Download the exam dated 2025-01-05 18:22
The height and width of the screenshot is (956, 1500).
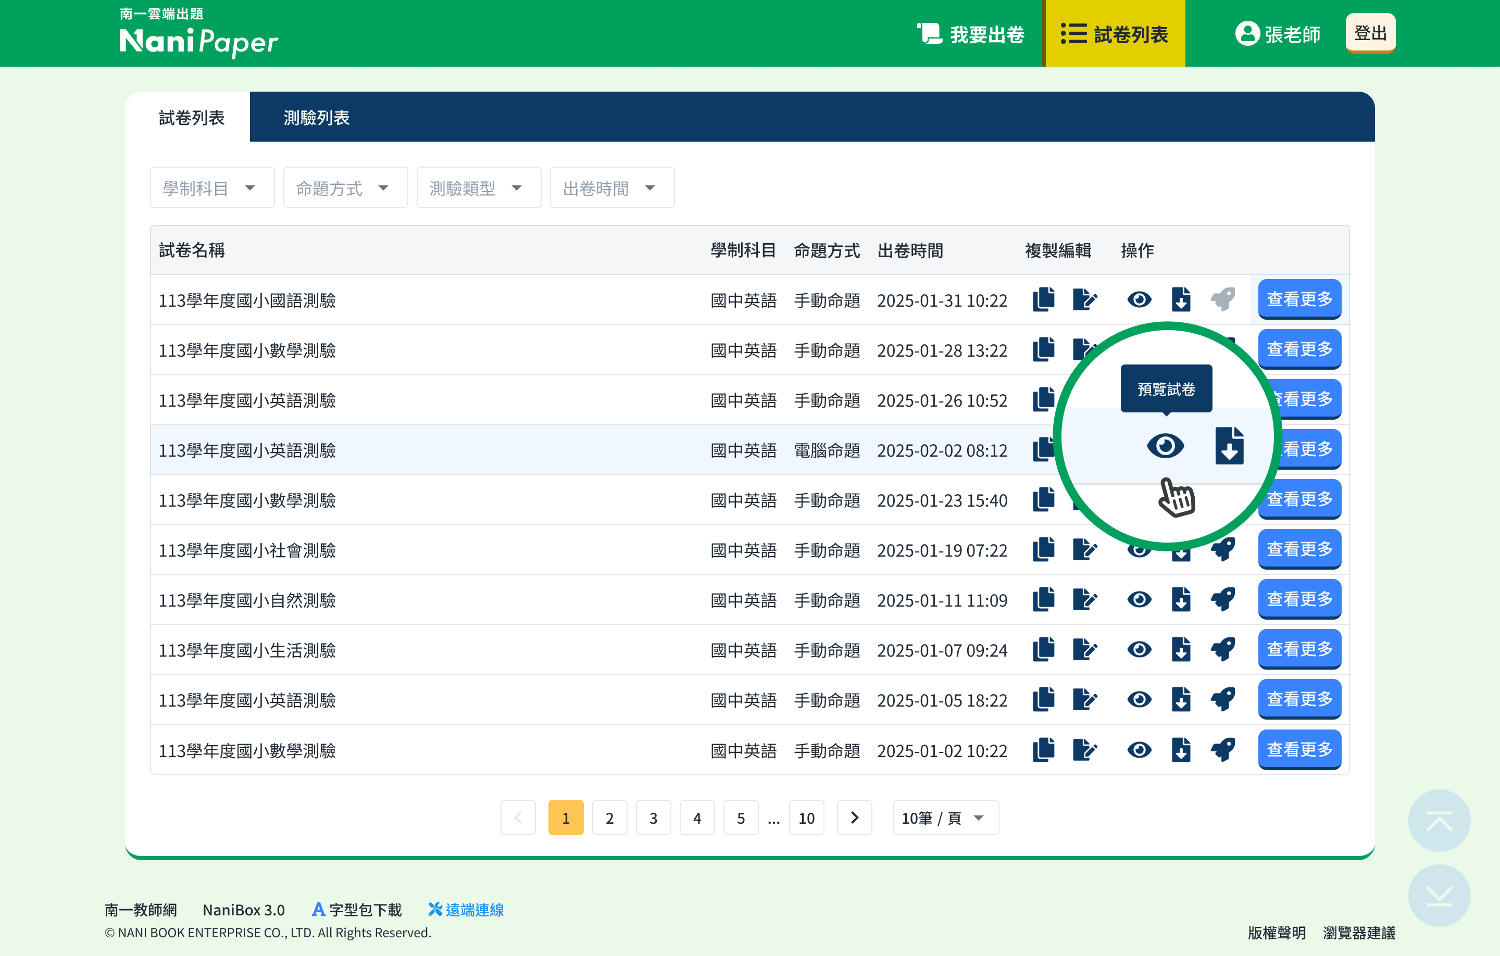(1181, 699)
